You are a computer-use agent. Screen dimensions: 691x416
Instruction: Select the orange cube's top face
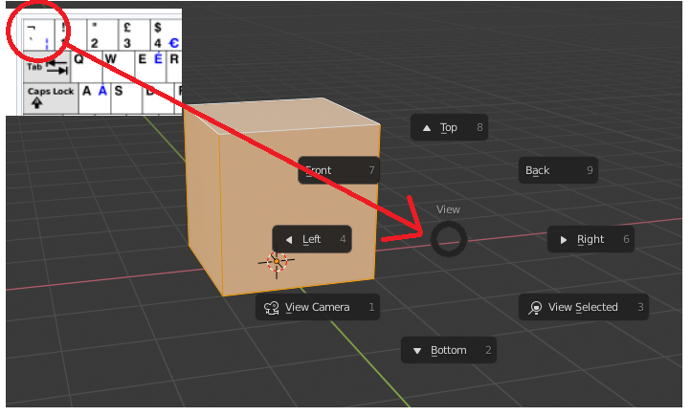284,115
